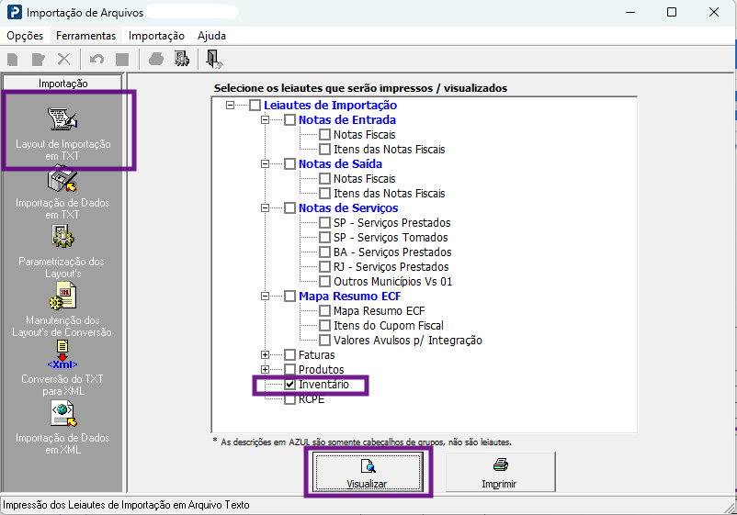
Task: Click the disabled save toolbar icon
Action: point(122,59)
